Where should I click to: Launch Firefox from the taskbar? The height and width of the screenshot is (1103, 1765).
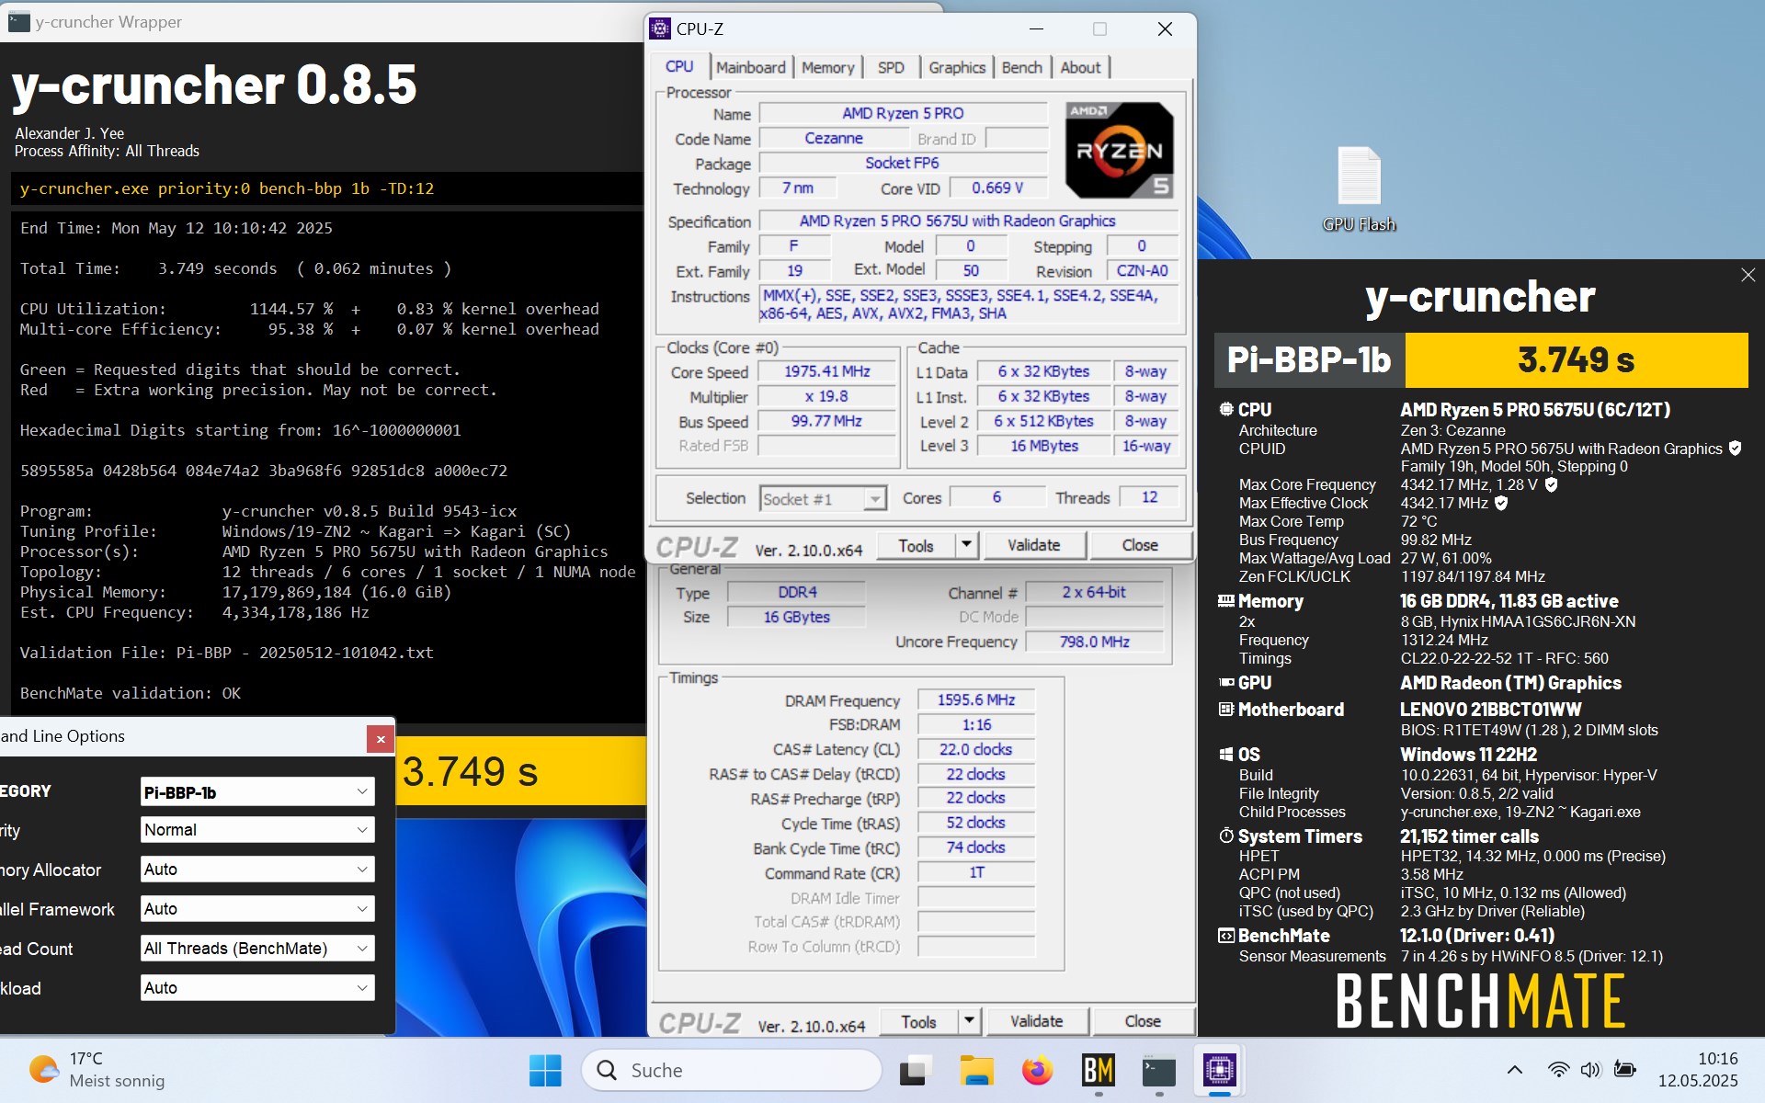pyautogui.click(x=1037, y=1070)
